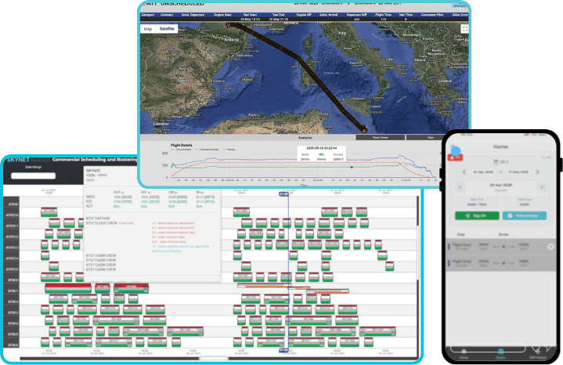Screen dimensions: 563x365
Task: Expand the first Flight Duty row arrow
Action: click(550, 247)
